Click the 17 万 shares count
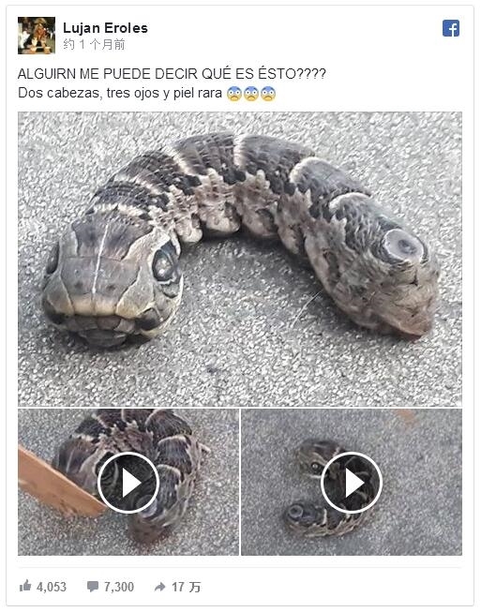This screenshot has width=481, height=612. pyautogui.click(x=187, y=587)
